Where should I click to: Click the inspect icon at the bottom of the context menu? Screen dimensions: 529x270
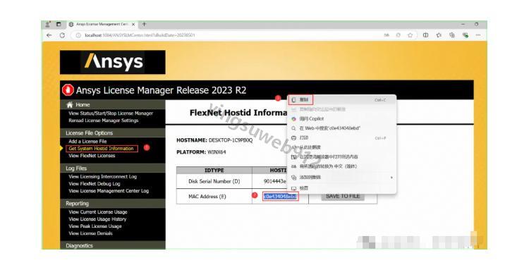[293, 188]
